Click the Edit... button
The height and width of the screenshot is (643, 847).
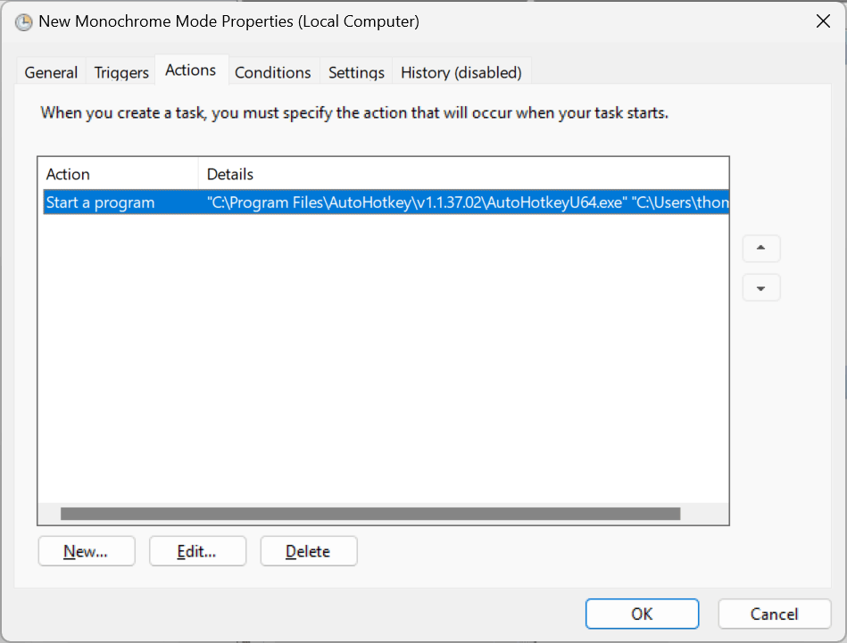(198, 550)
